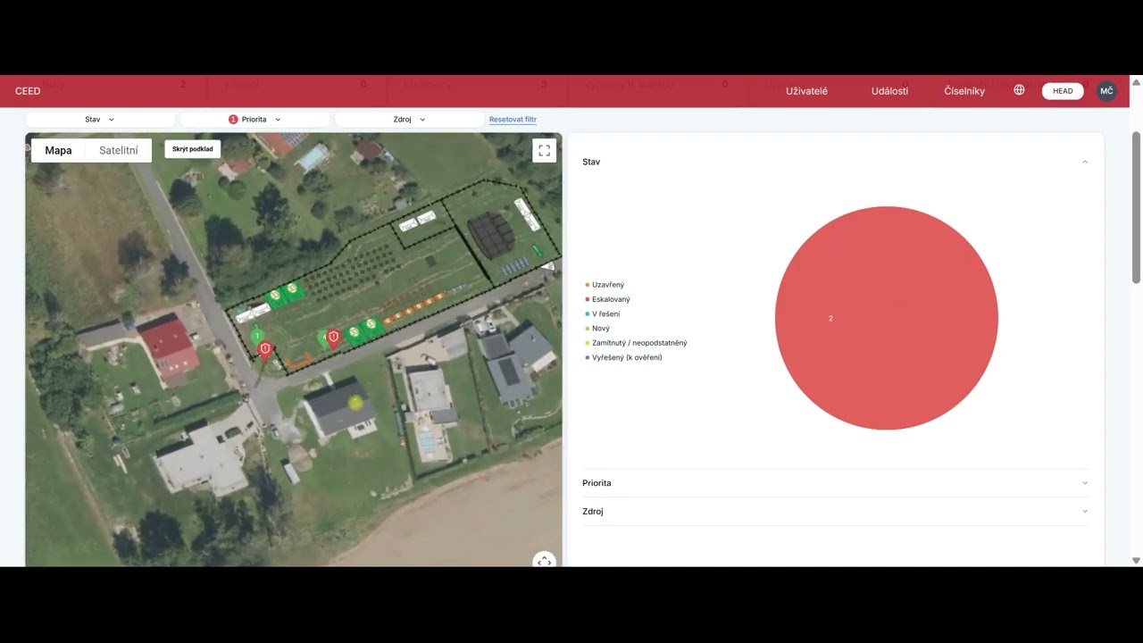1143x643 pixels.
Task: Toggle Uzavřený legend entry
Action: [605, 285]
